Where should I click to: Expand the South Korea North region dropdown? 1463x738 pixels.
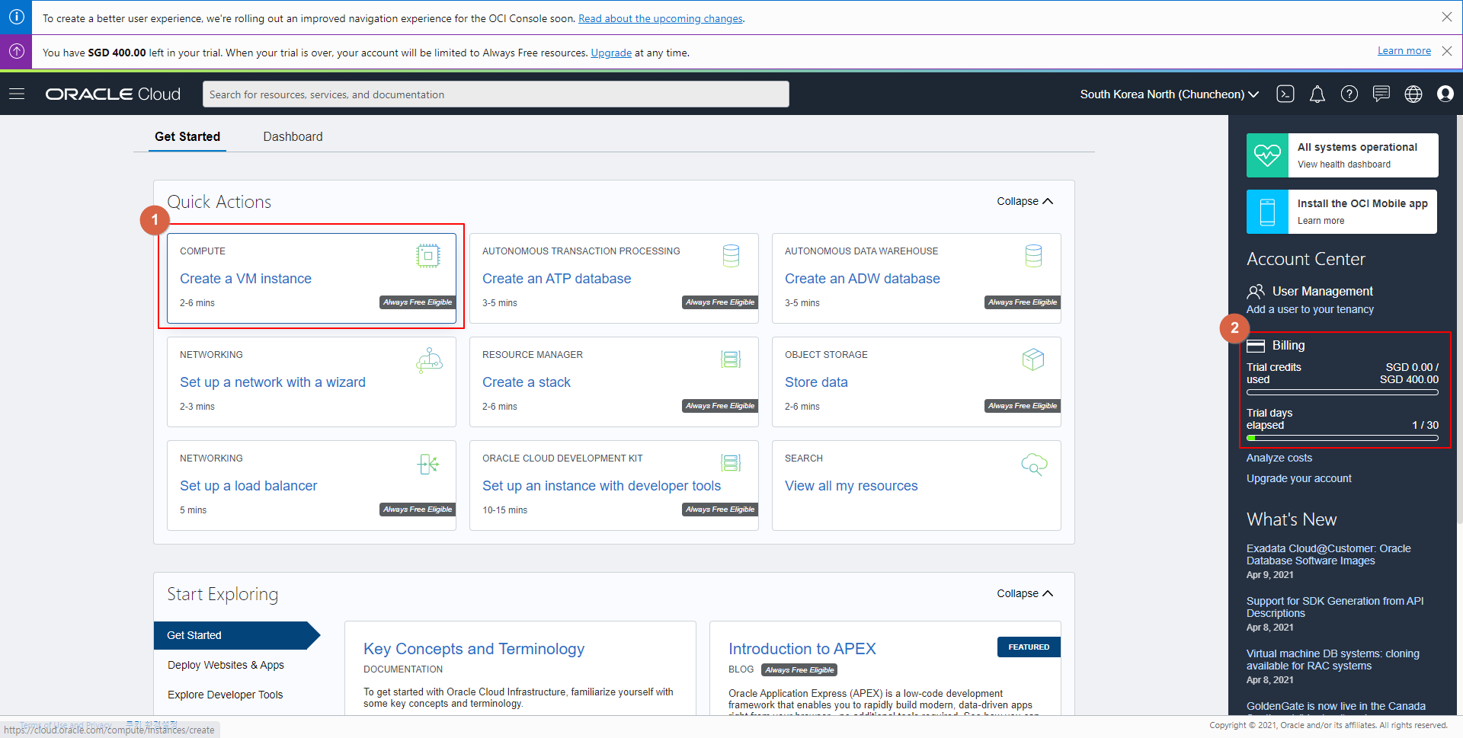click(1169, 94)
